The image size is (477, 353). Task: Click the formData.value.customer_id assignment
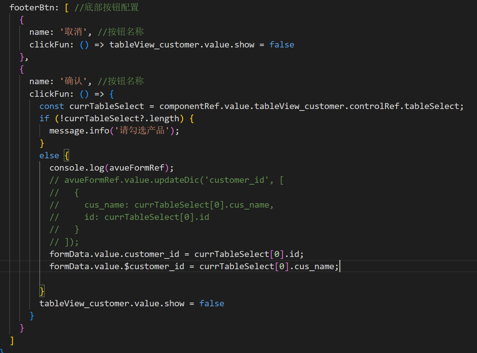point(177,254)
